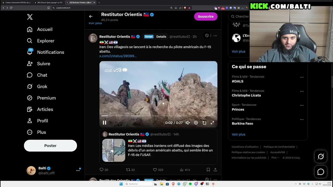Bookmark the first post

(208, 170)
